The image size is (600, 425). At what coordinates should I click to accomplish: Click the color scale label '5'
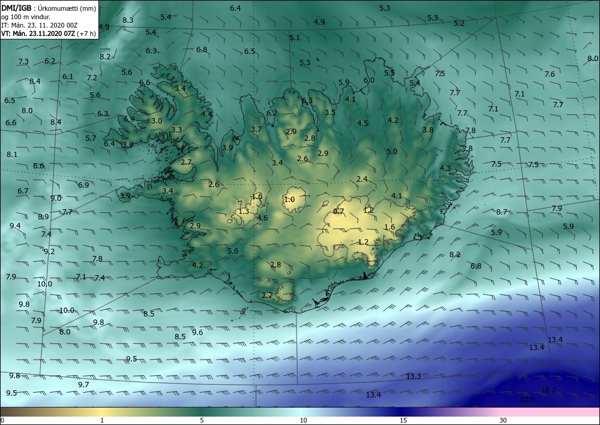(x=202, y=420)
